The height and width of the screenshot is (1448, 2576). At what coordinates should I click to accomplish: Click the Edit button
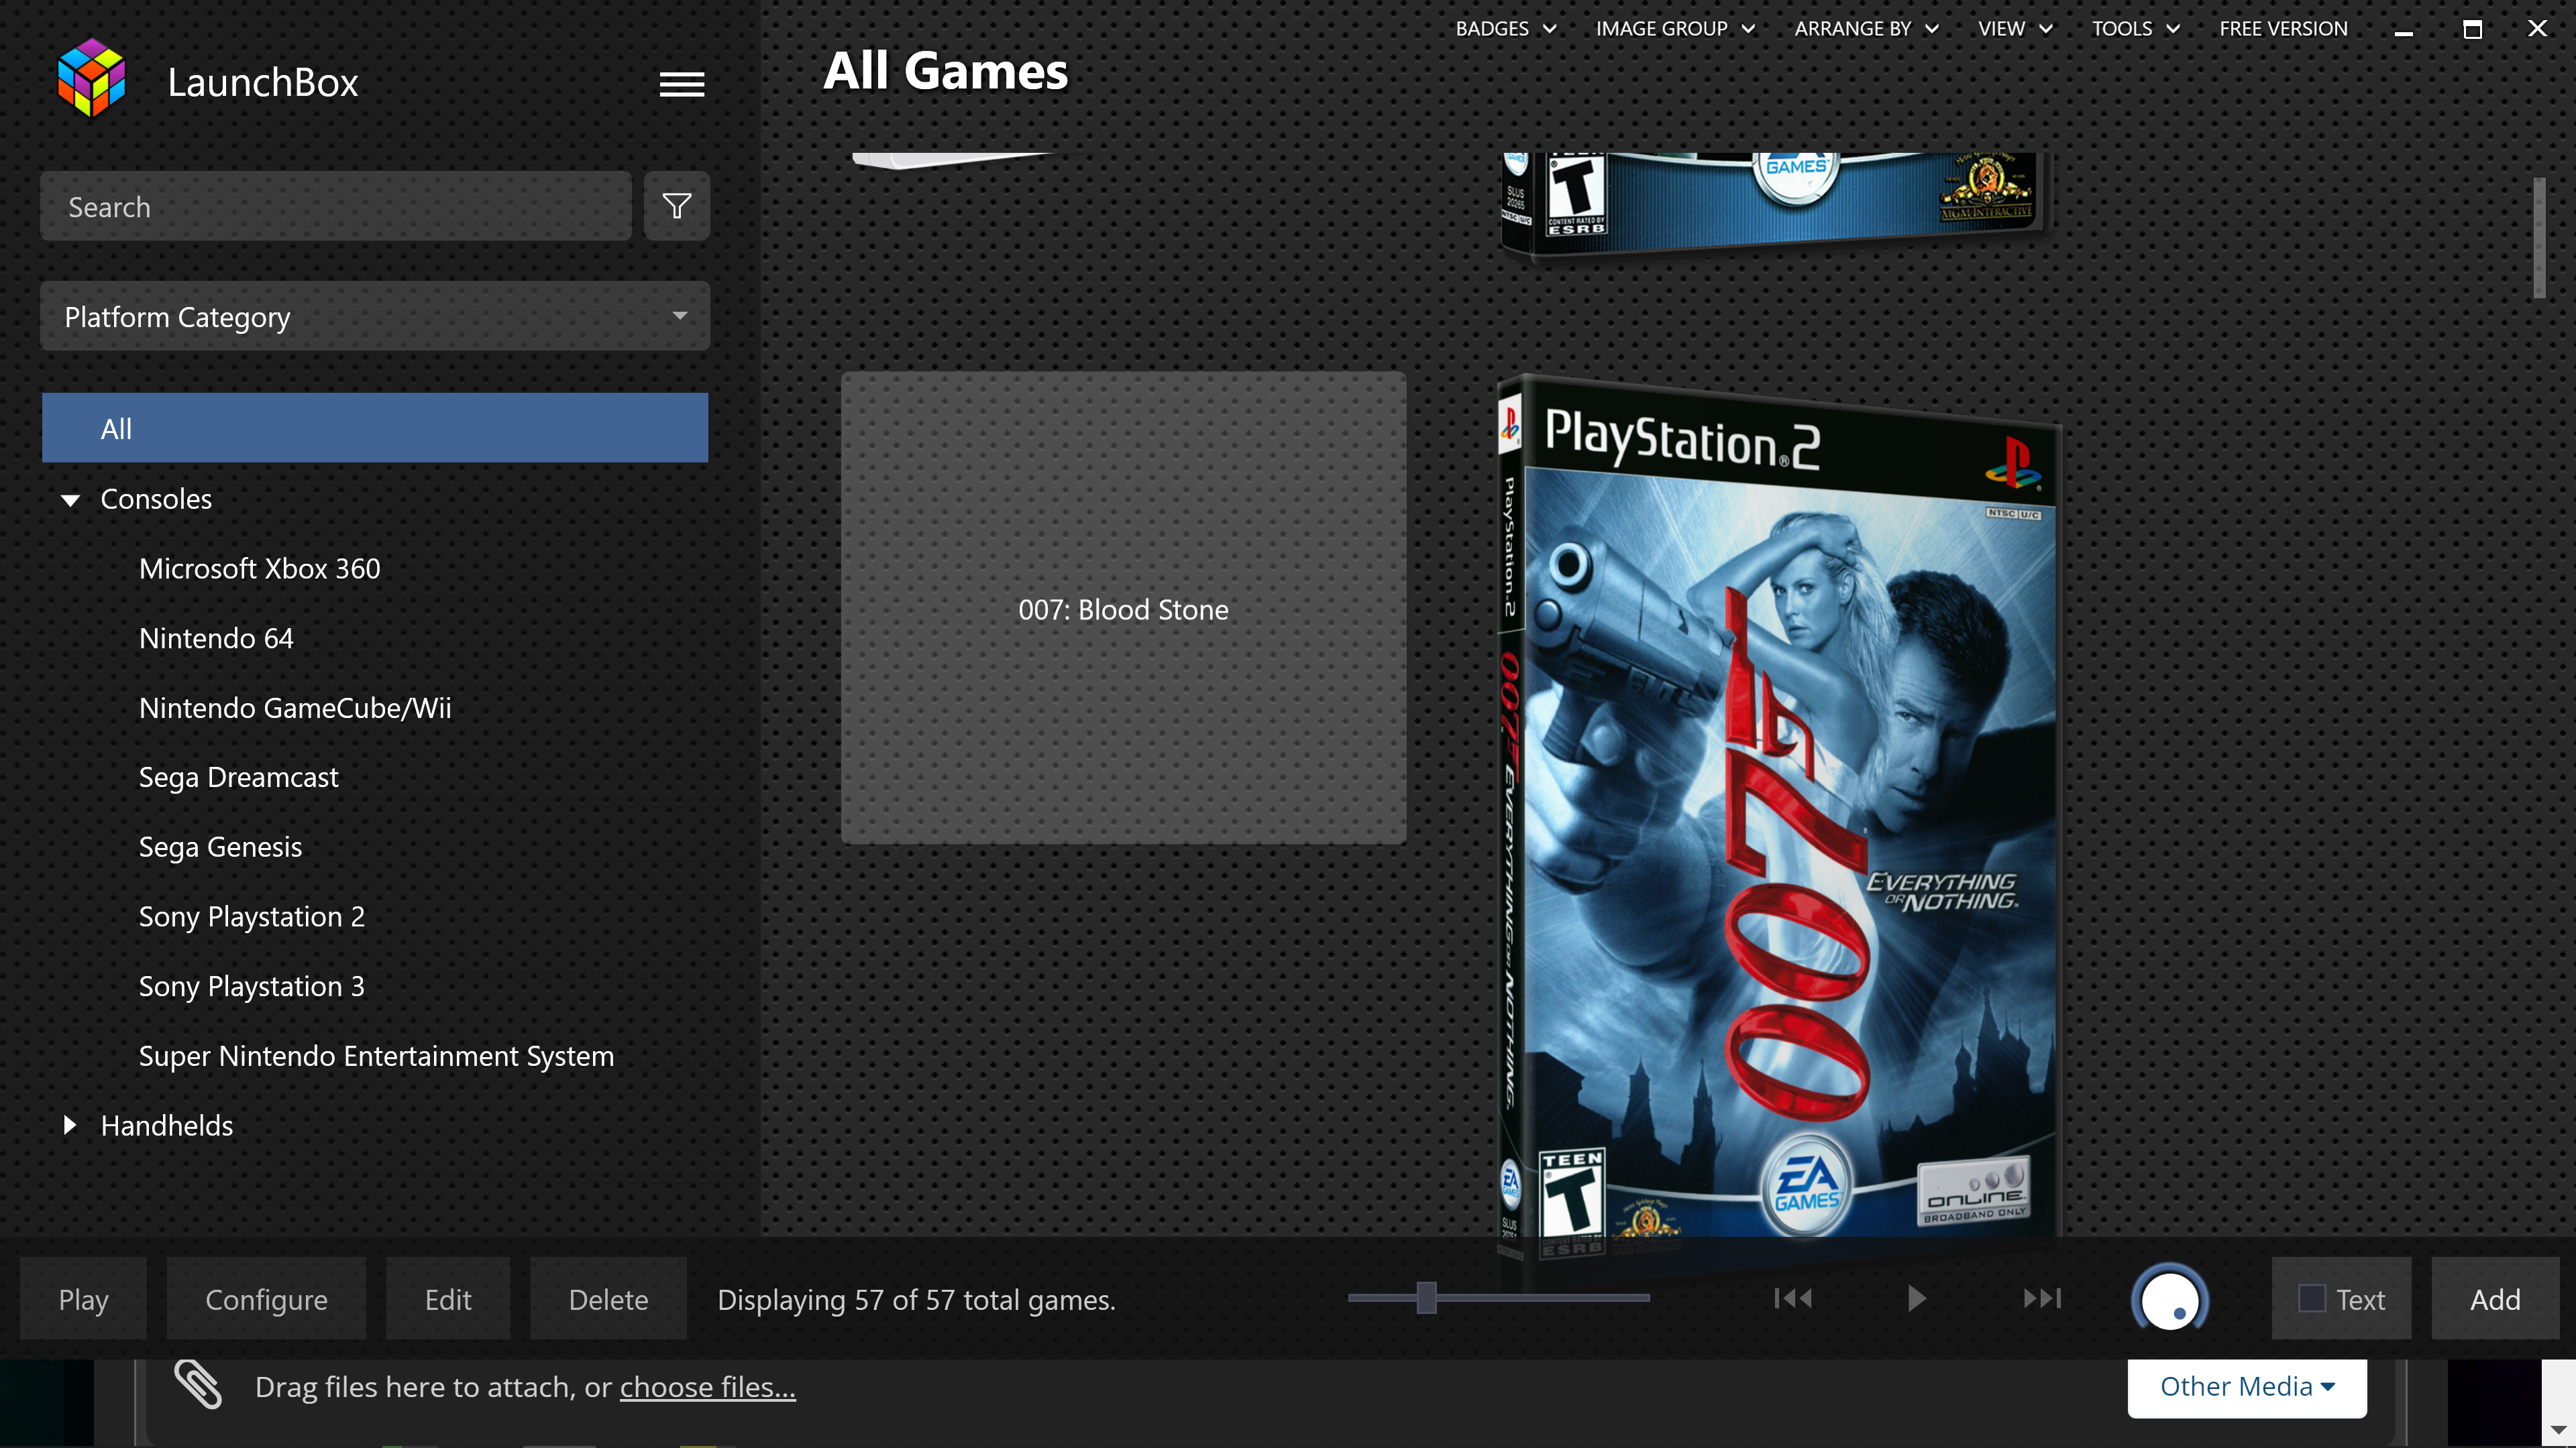447,1298
